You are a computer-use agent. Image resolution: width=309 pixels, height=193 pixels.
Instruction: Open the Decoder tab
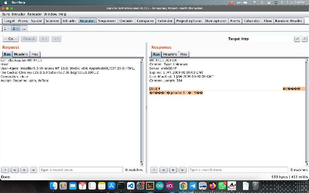[x=126, y=21]
